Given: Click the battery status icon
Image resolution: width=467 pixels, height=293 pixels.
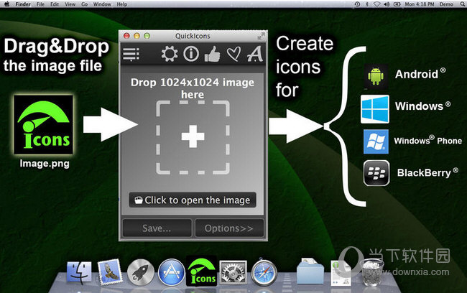Looking at the screenshot, I should coord(397,4).
